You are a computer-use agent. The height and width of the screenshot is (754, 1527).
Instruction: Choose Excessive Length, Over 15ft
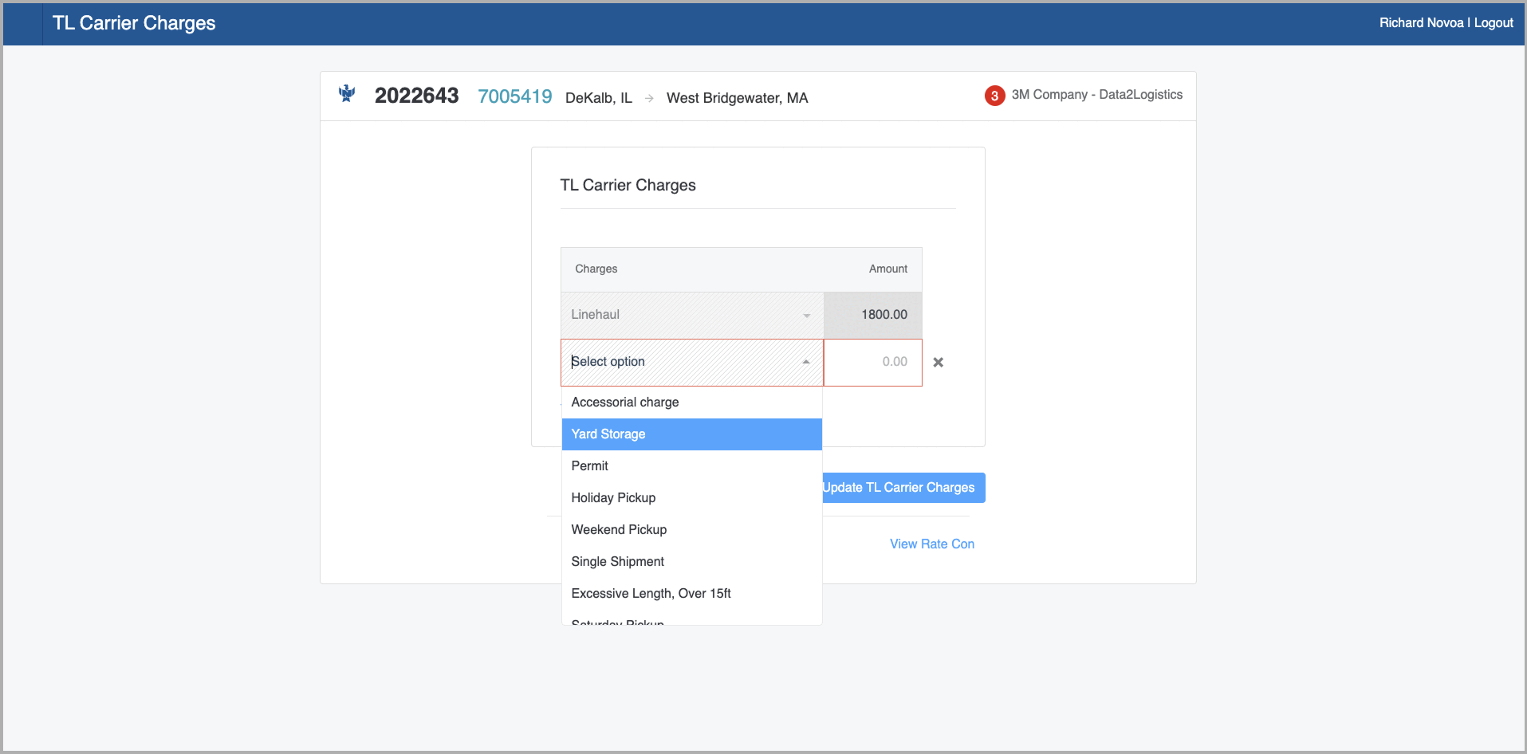point(692,594)
